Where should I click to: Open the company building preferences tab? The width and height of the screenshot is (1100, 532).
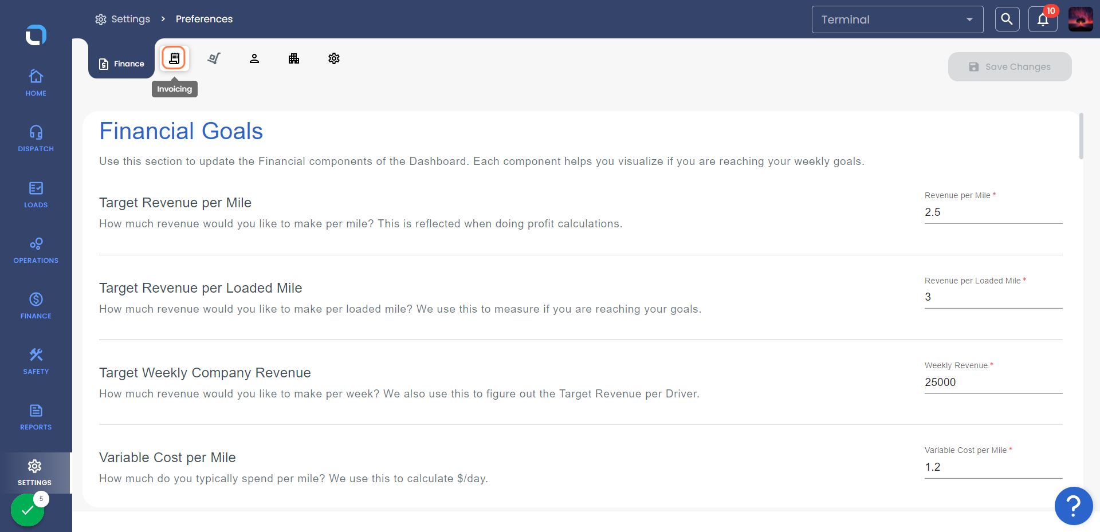click(294, 58)
